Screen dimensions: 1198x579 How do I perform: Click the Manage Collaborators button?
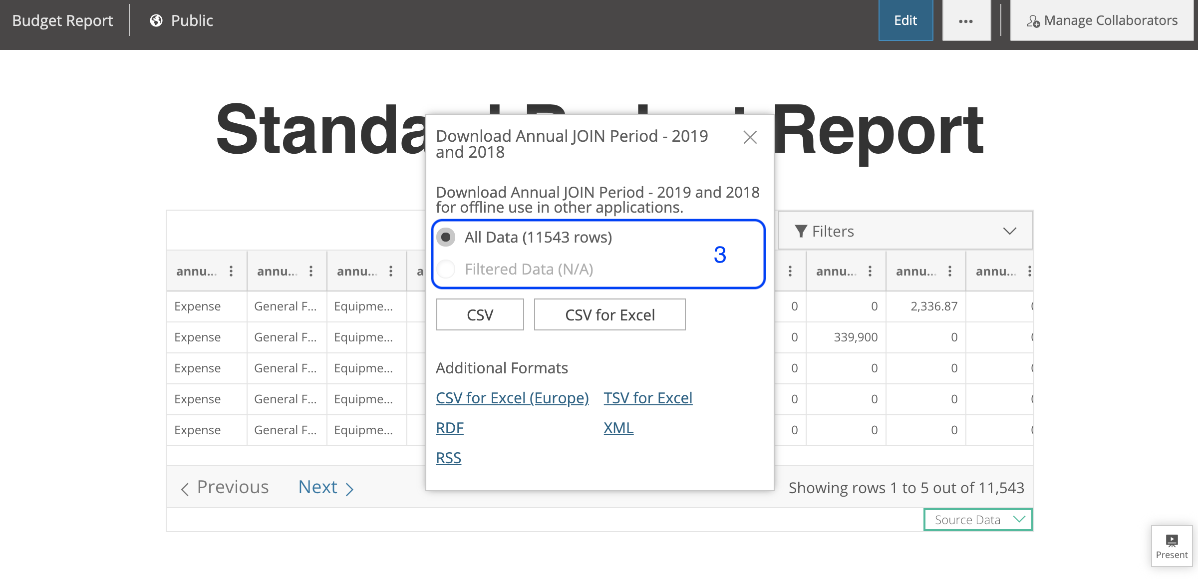point(1102,20)
